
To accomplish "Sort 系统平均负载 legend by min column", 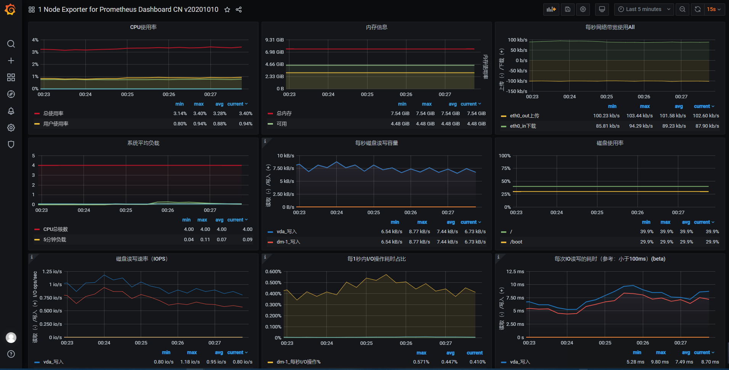I will pyautogui.click(x=186, y=220).
